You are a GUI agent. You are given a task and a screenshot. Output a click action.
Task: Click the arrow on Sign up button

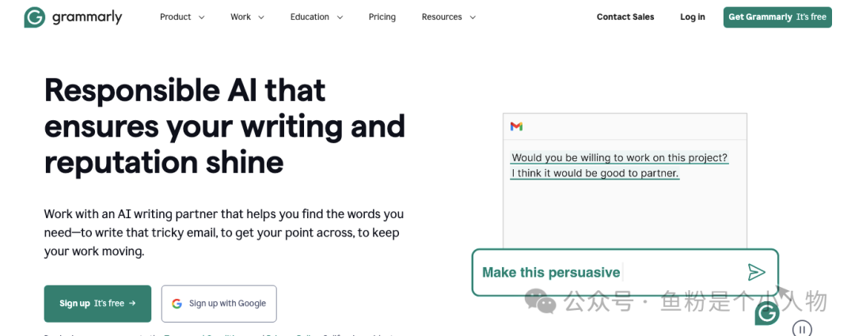pyautogui.click(x=132, y=304)
